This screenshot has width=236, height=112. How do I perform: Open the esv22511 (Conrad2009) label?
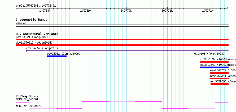(x=64, y=54)
